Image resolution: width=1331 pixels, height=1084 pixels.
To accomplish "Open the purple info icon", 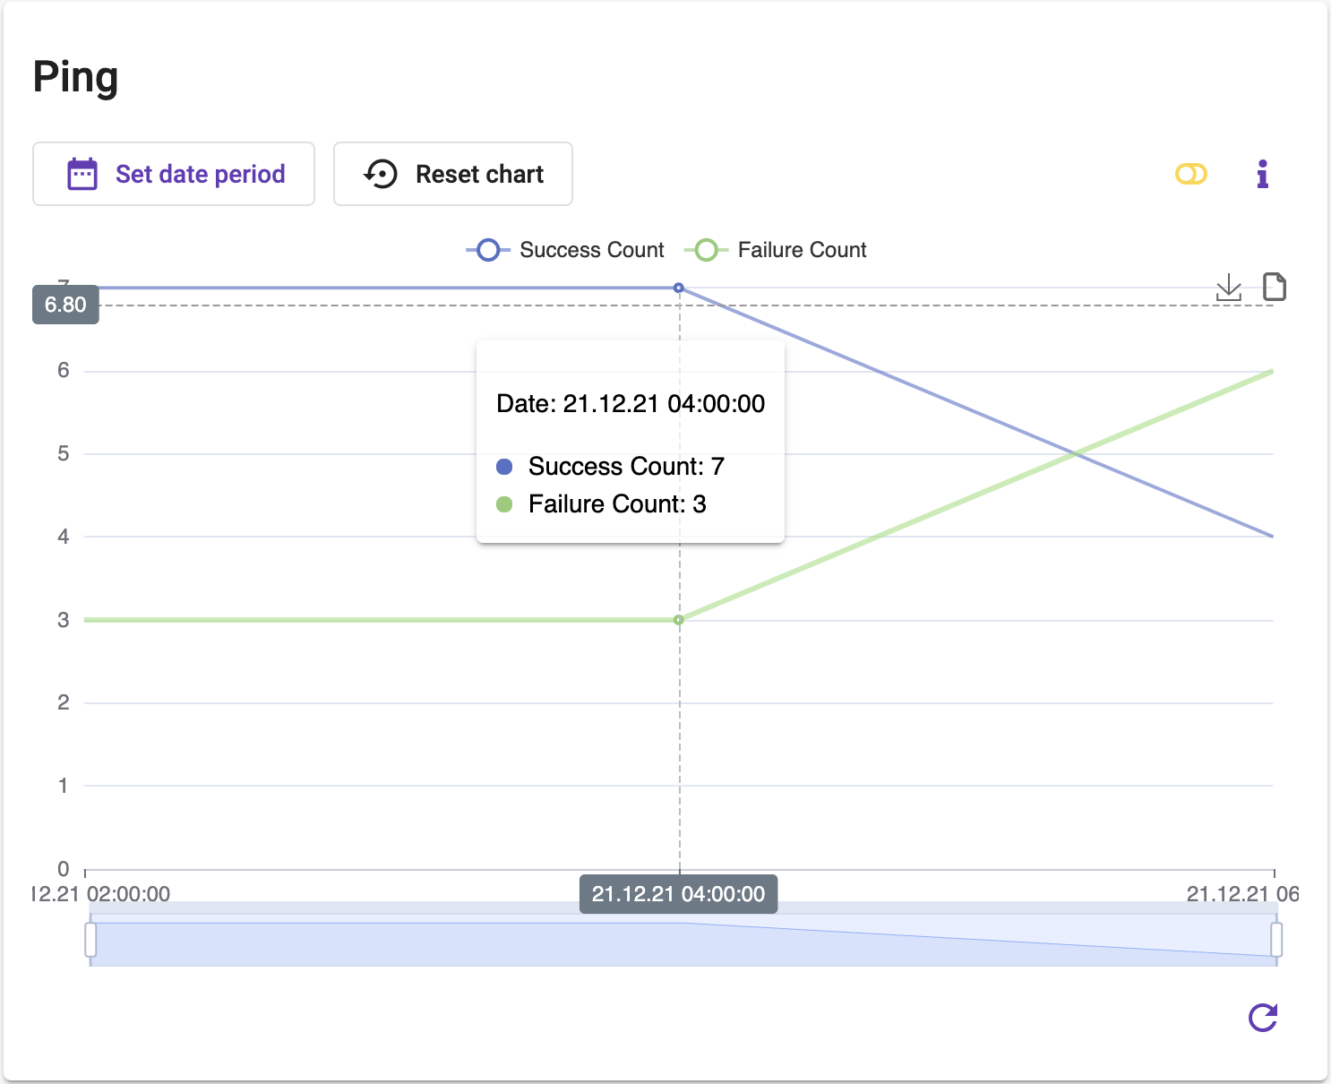I will 1262,174.
